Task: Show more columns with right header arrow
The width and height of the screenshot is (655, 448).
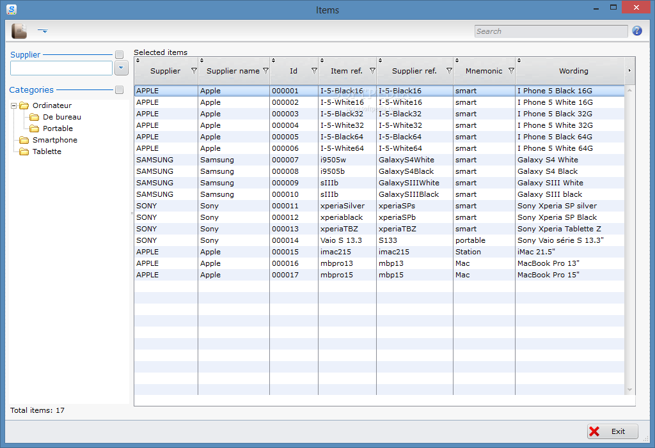Action: (x=629, y=70)
